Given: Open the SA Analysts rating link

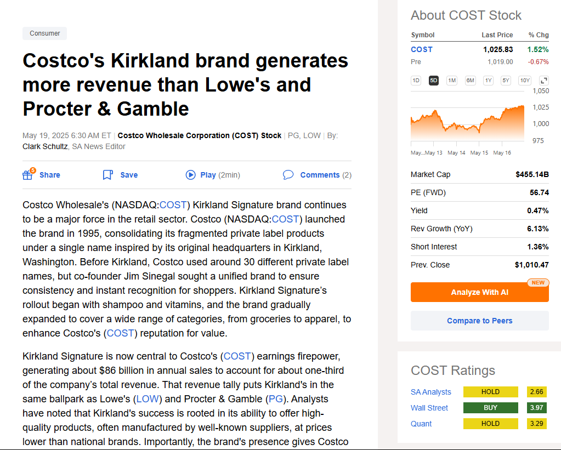Looking at the screenshot, I should point(431,392).
